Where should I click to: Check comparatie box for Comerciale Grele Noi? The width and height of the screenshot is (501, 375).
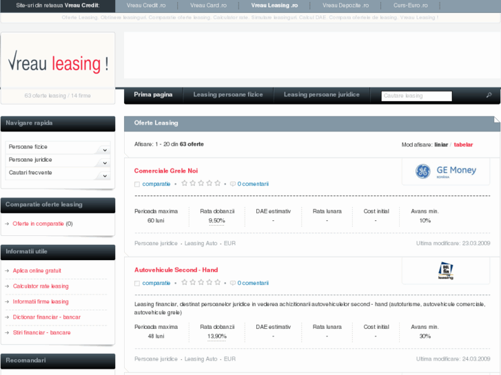pos(137,184)
